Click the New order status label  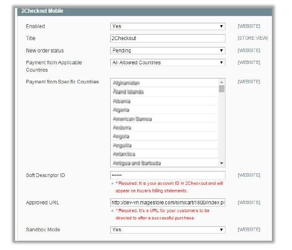click(x=45, y=51)
